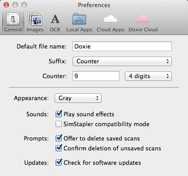
Task: Open the Suffix Counter dropdown
Action: coord(122,62)
